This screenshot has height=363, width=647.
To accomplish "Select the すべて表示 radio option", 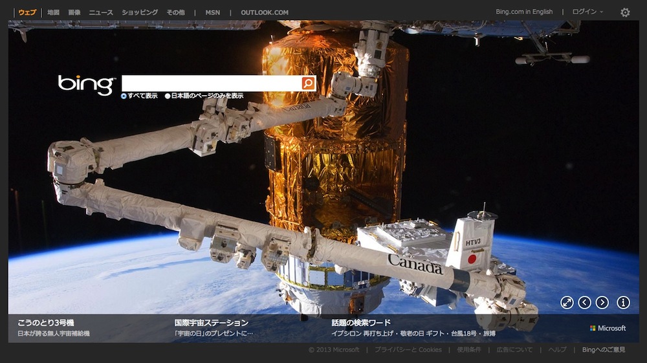I will [x=124, y=96].
